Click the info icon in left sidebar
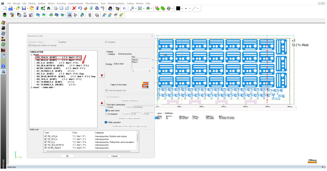The image size is (327, 171). coord(3,66)
